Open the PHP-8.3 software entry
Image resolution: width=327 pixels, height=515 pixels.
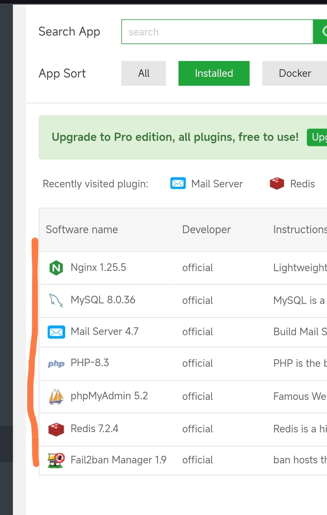[90, 363]
